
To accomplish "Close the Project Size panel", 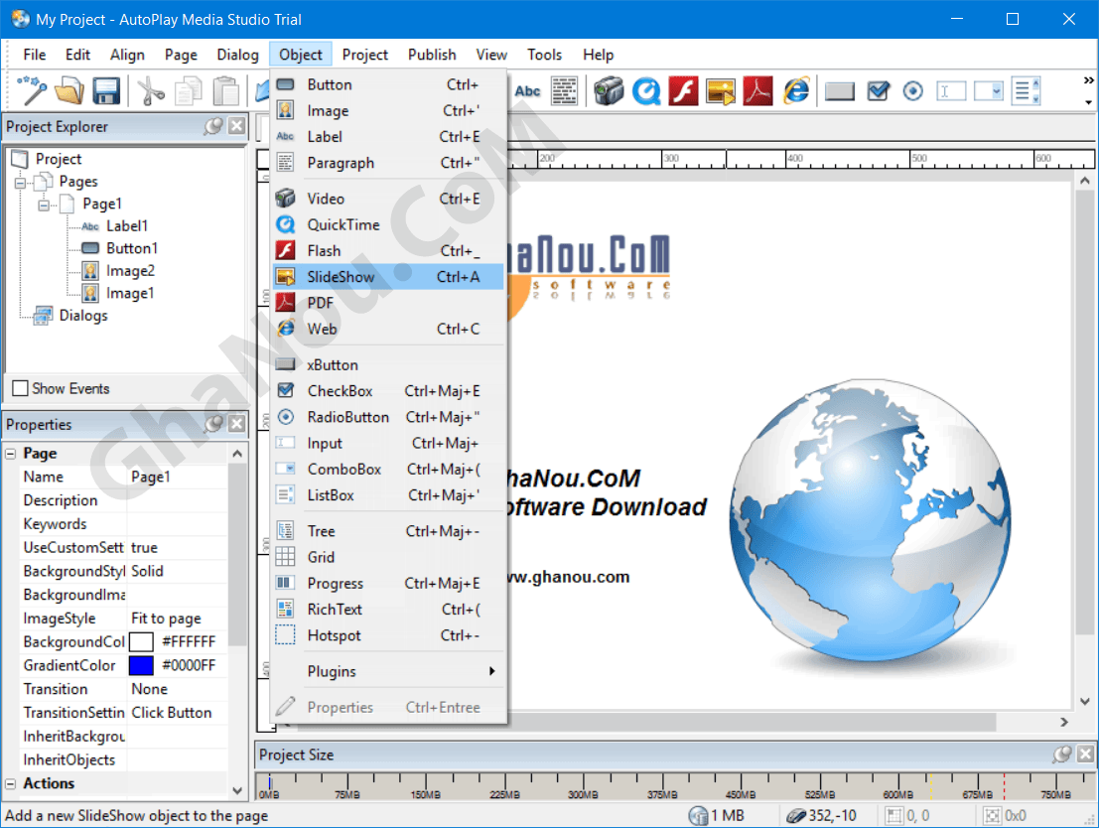I will pos(1086,755).
